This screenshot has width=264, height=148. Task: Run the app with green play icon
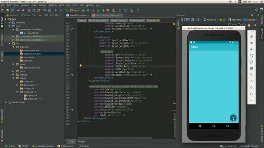tap(83, 10)
